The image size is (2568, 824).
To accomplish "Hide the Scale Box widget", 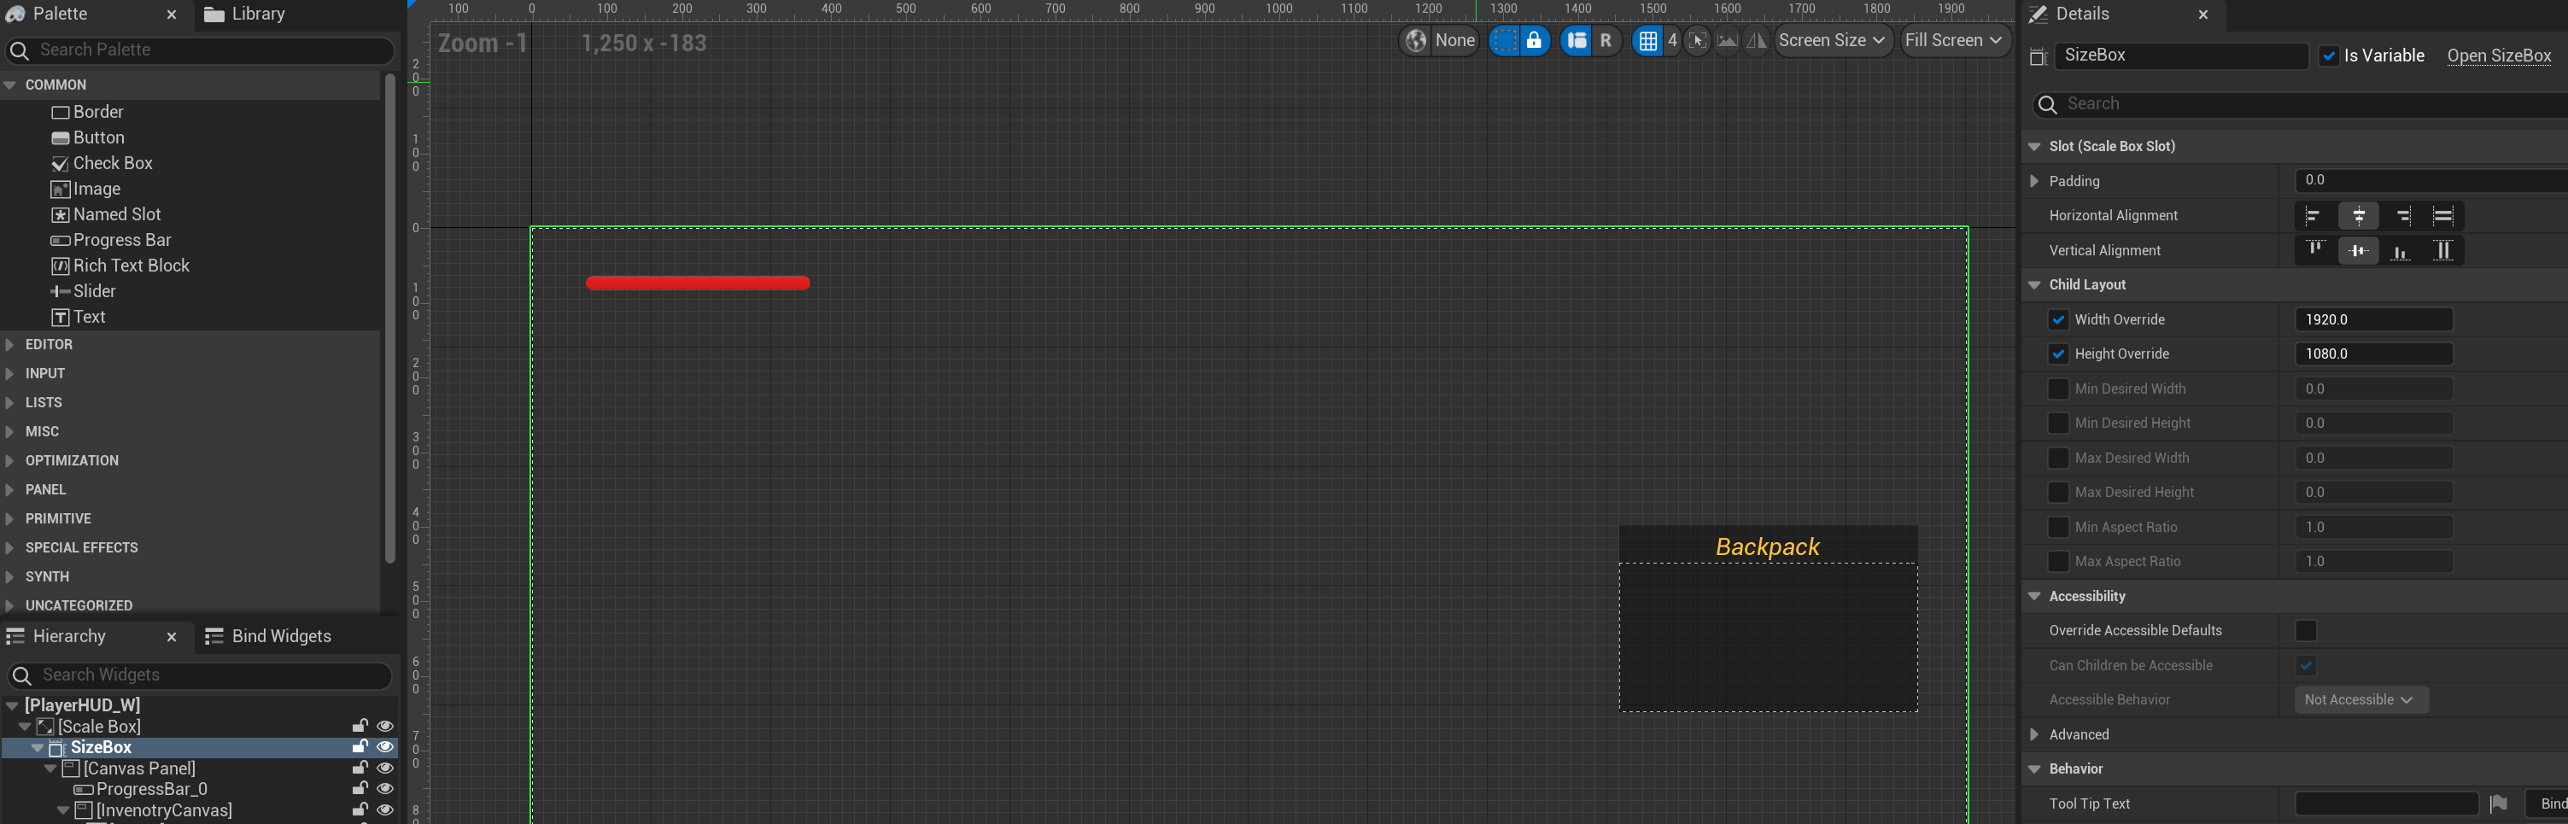I will (385, 727).
